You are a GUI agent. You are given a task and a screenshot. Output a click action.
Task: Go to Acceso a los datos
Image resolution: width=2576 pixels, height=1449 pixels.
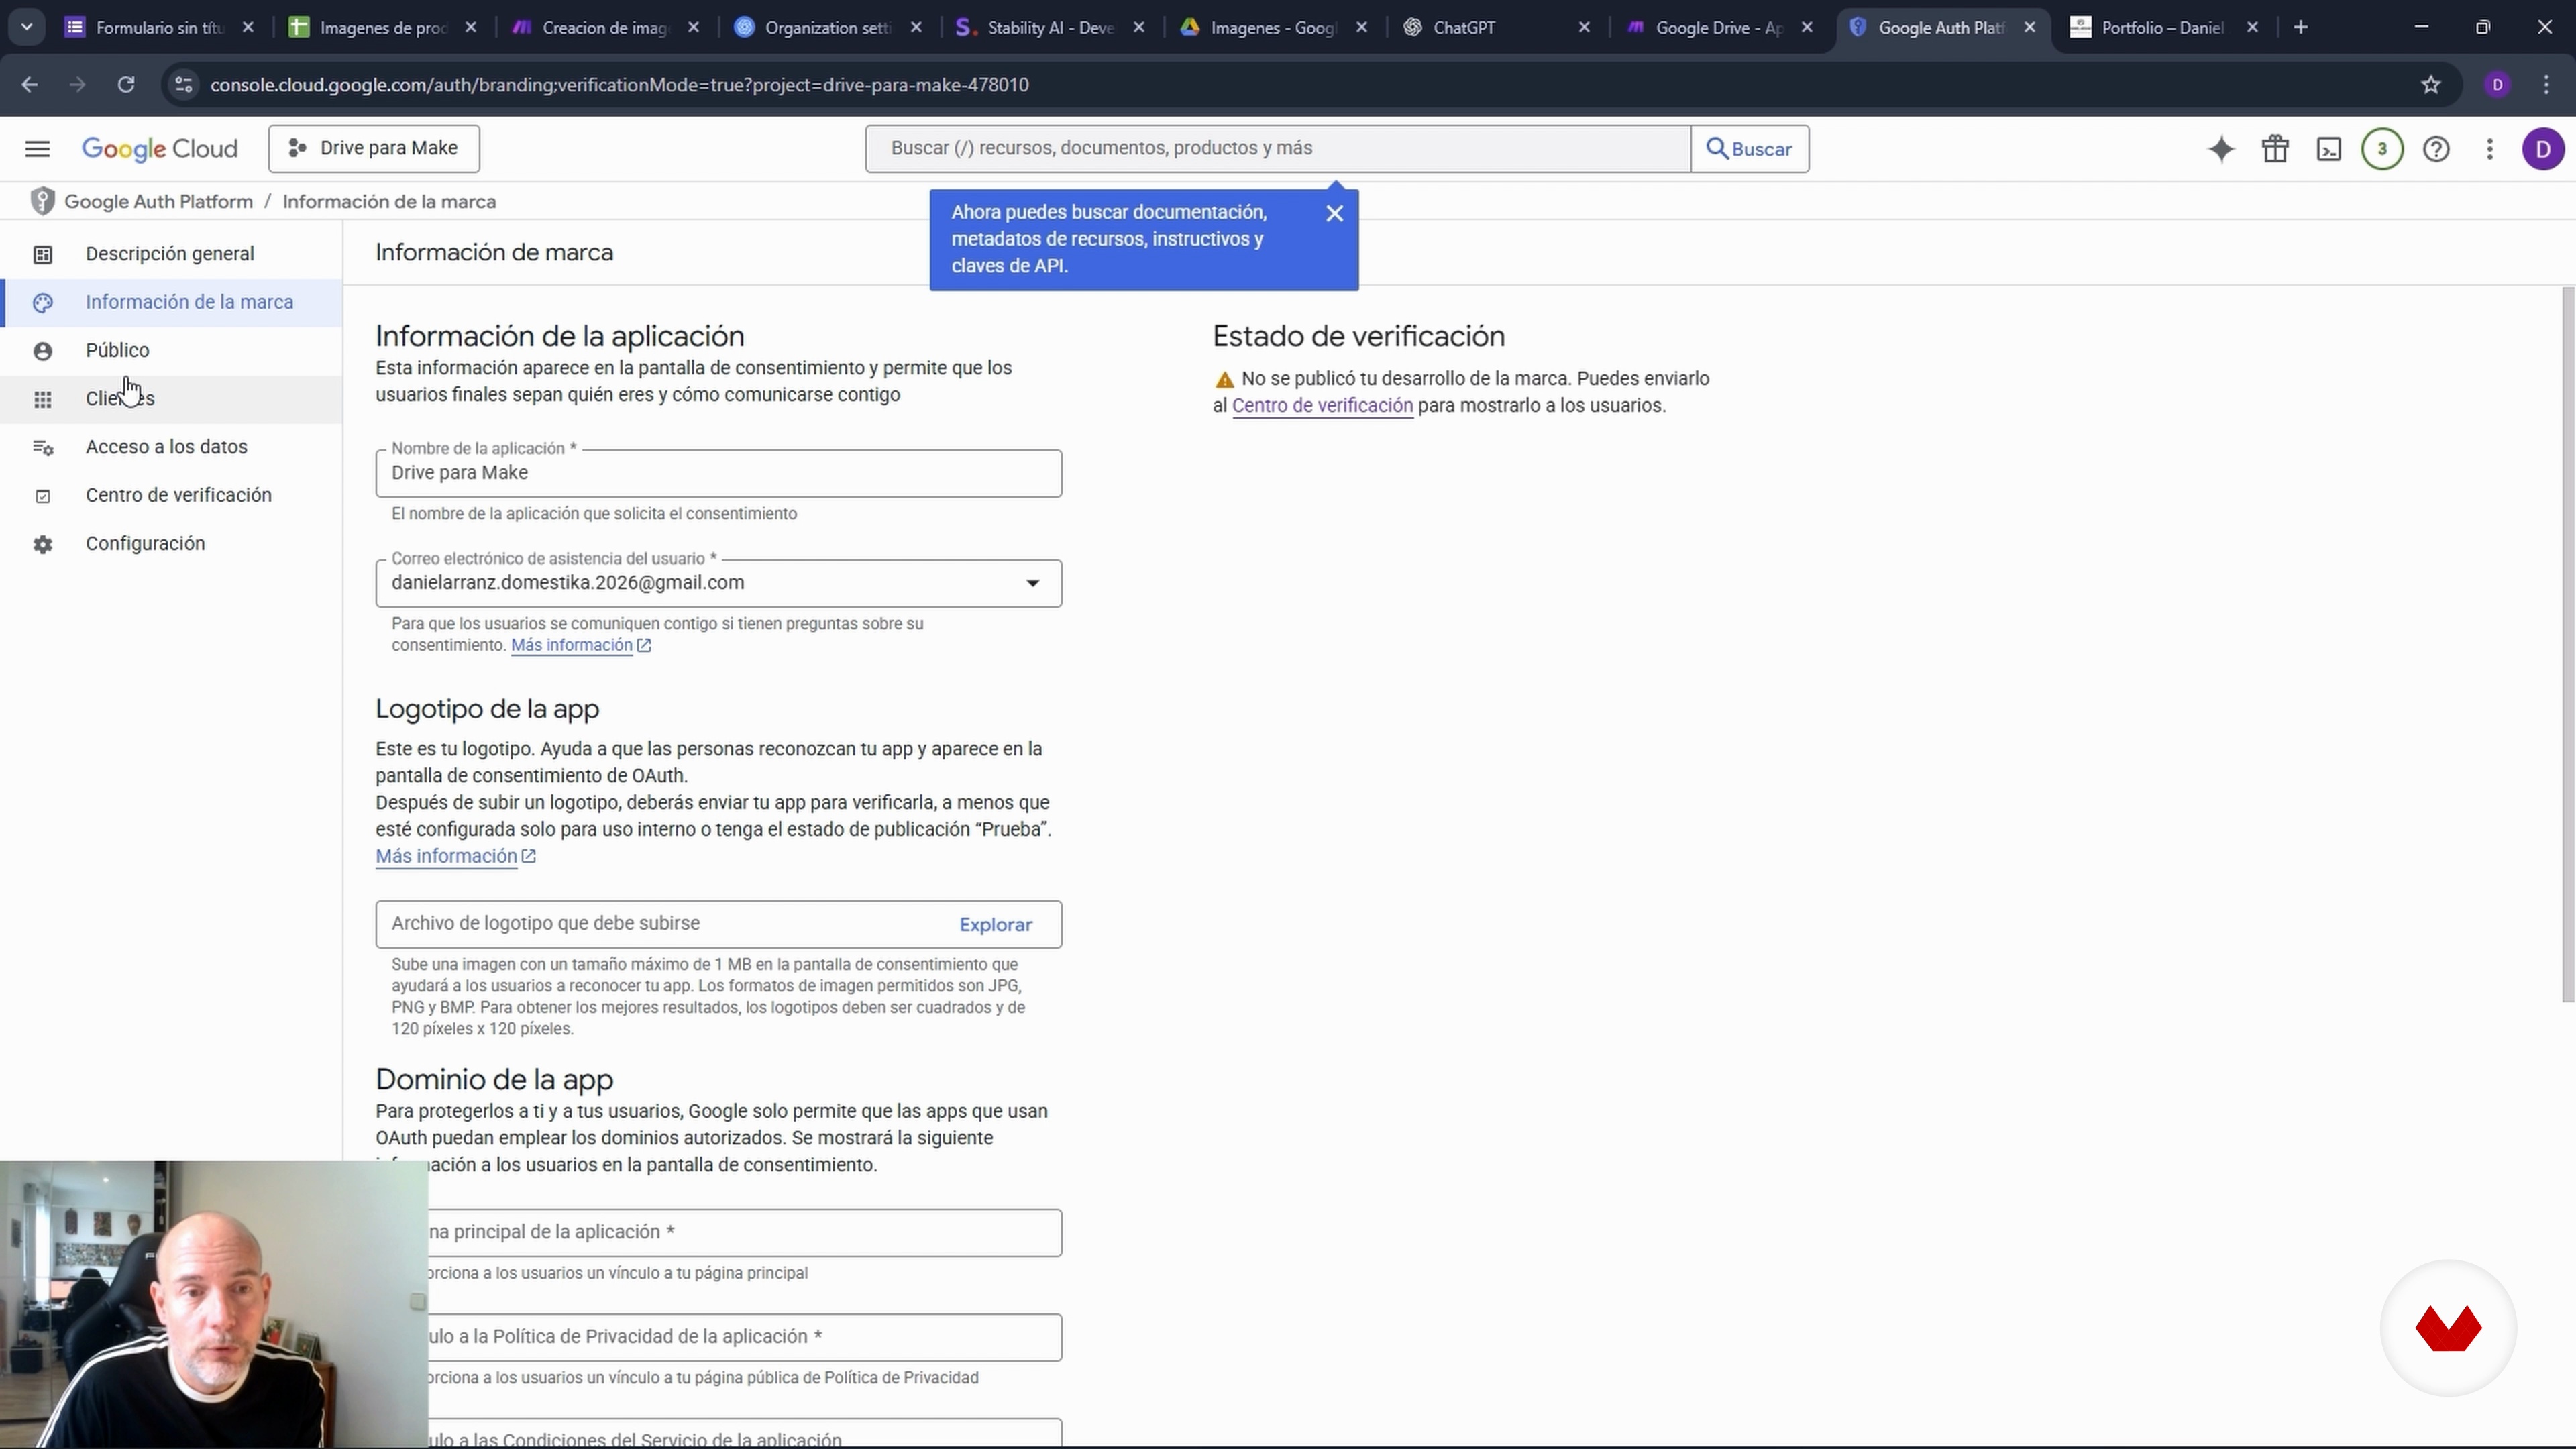click(166, 447)
